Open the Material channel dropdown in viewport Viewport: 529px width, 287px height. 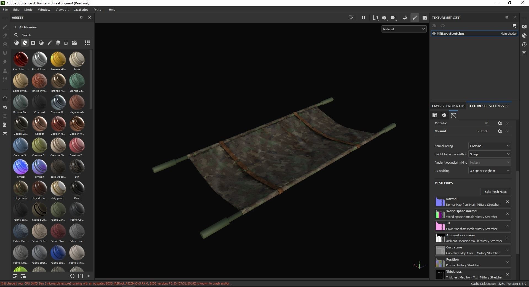pyautogui.click(x=404, y=29)
